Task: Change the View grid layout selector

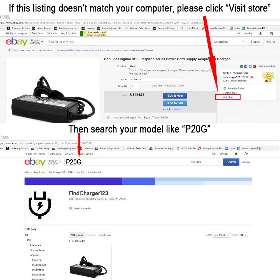Action: (243, 235)
